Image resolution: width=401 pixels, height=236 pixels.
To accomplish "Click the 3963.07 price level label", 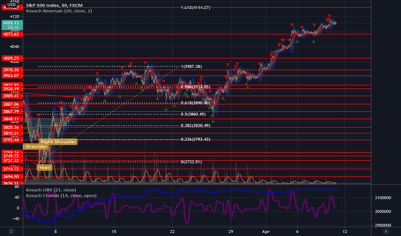I will click(x=12, y=76).
